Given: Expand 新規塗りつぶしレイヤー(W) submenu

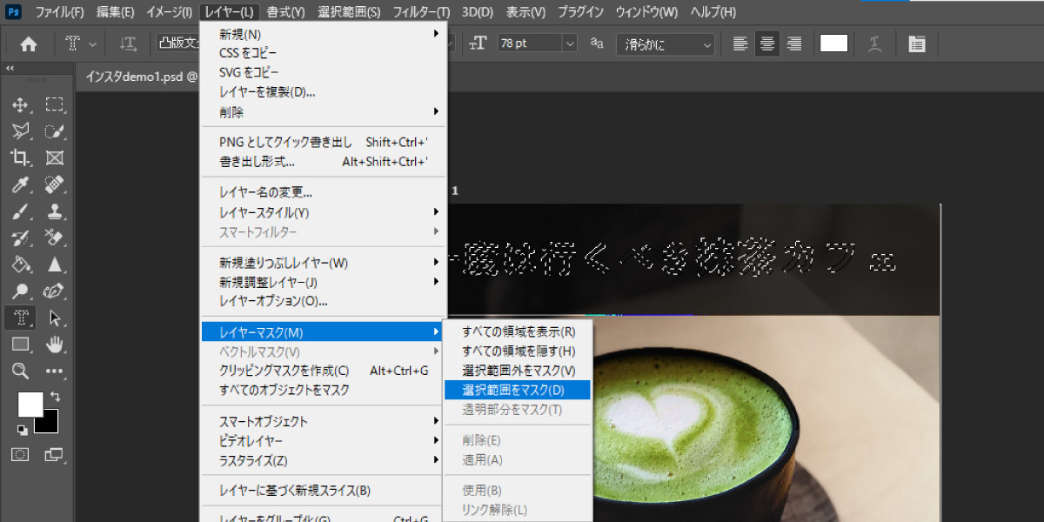Looking at the screenshot, I should (323, 263).
